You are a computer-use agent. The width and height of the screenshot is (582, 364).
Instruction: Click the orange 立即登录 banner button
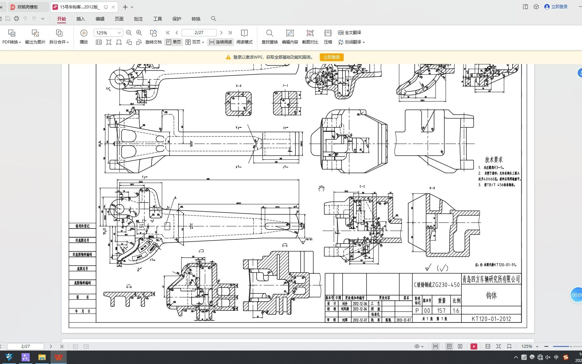coord(331,57)
